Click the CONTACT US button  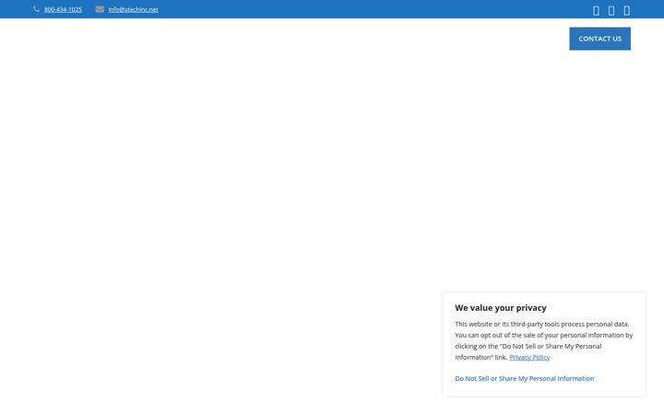coord(599,39)
